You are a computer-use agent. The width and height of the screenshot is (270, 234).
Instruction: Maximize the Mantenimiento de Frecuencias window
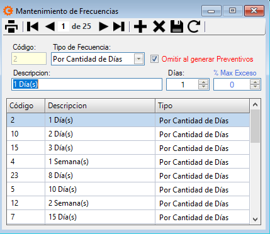[232, 11]
